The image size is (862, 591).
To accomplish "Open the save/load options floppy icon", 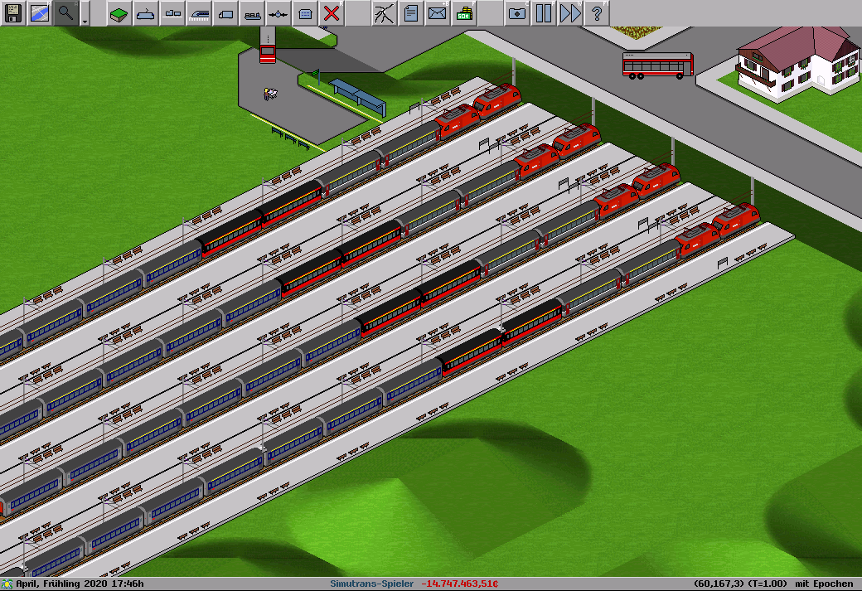I will 13,13.
